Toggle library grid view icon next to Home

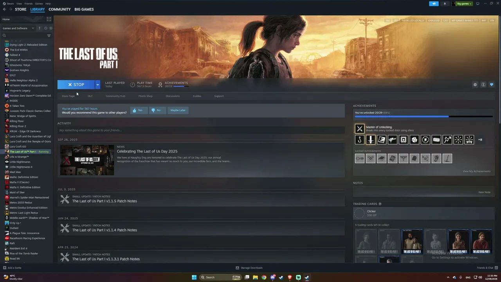49,19
